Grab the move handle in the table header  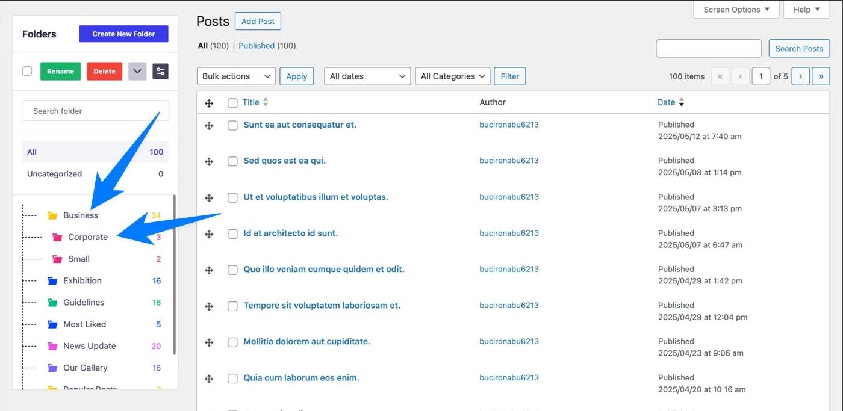[209, 103]
